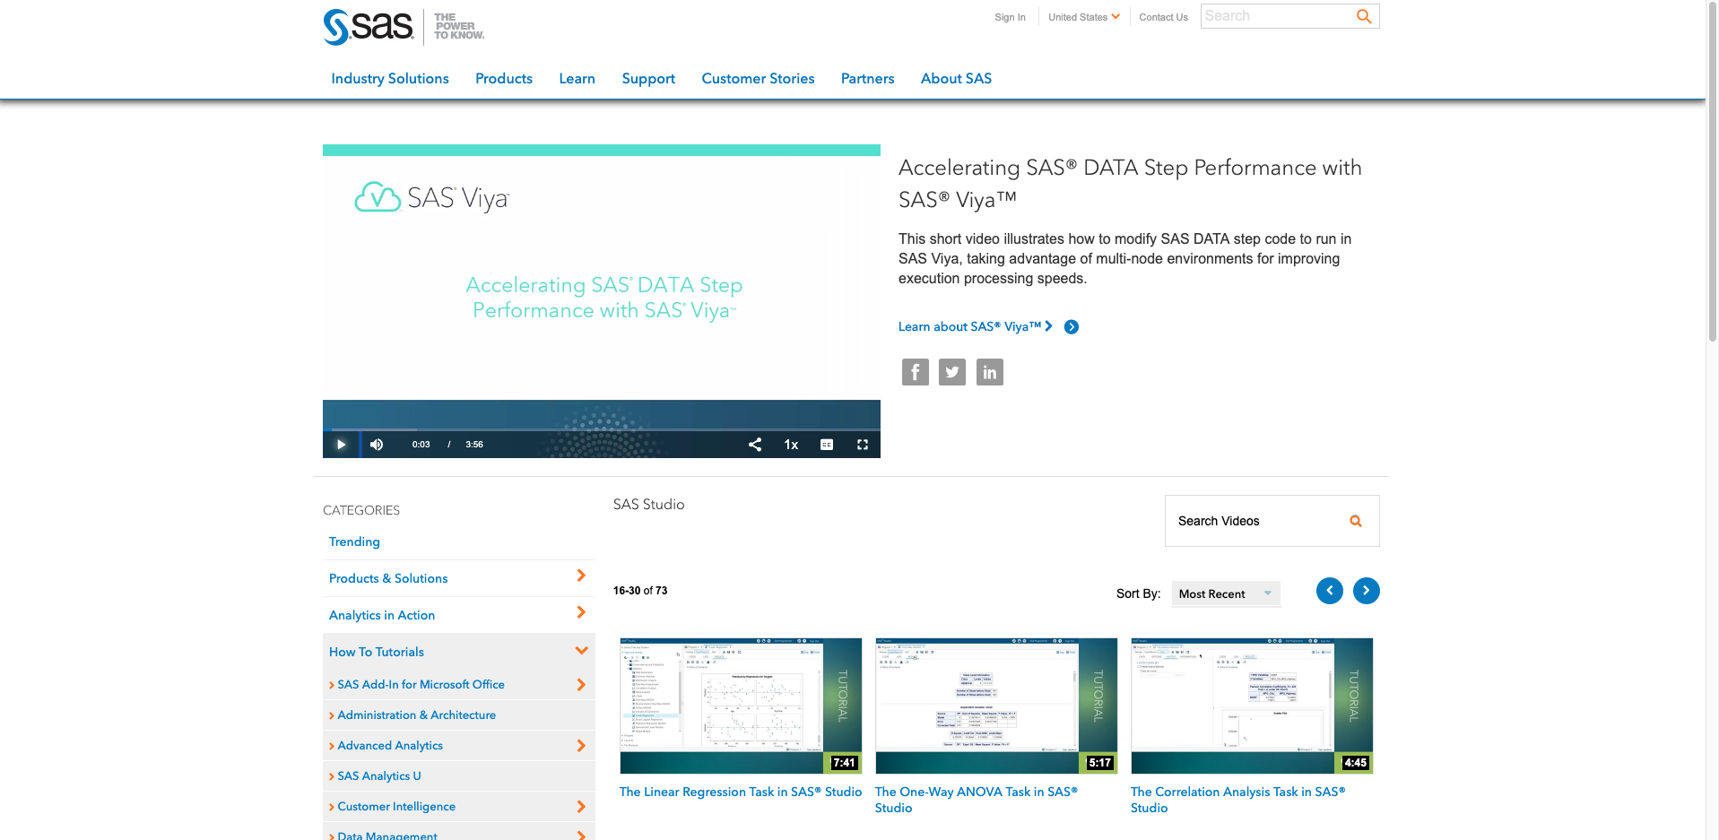Viewport: 1719px width, 840px height.
Task: Toggle closed captions in video player
Action: click(x=827, y=445)
